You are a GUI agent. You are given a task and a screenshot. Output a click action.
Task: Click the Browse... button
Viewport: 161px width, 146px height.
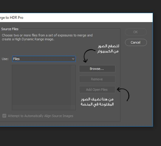(x=97, y=69)
